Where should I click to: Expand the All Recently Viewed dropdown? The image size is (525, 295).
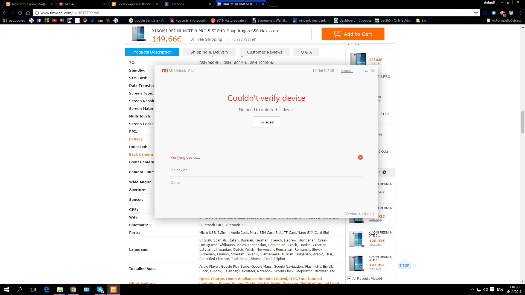pos(349,278)
